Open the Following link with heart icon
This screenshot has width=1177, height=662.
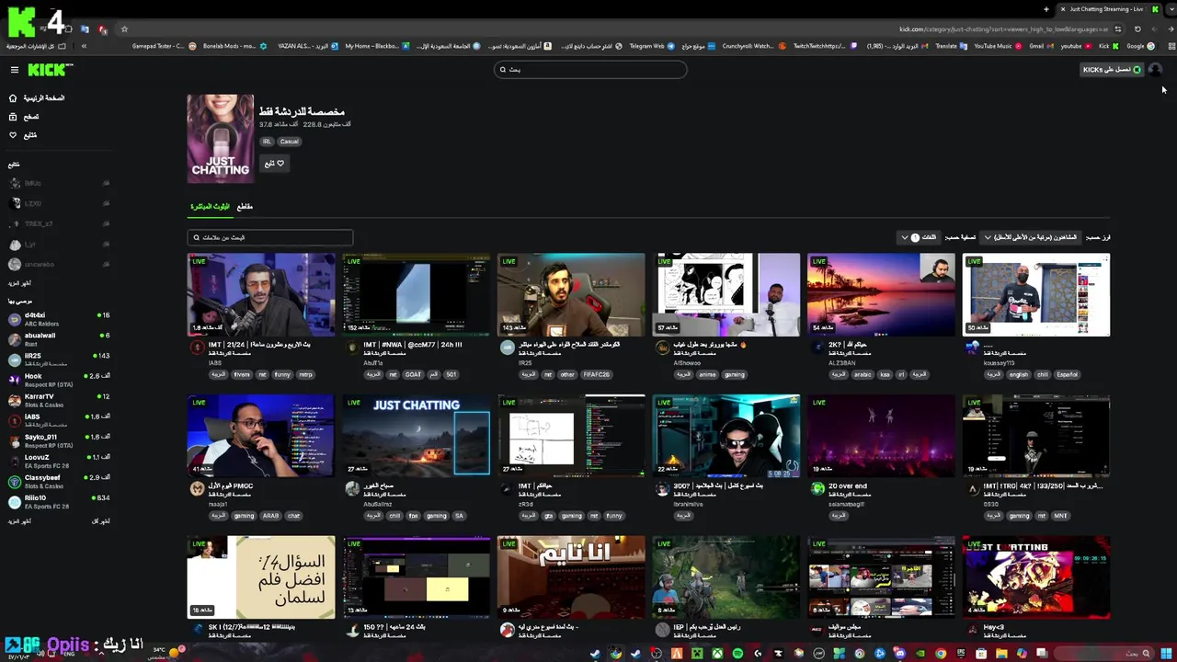coord(24,135)
